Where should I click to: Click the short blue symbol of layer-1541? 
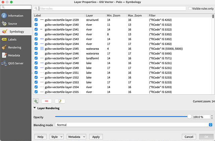(x=41, y=29)
